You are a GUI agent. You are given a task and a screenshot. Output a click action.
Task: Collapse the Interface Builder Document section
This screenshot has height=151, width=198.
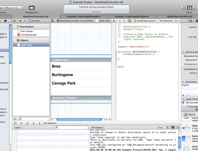(x=183, y=52)
